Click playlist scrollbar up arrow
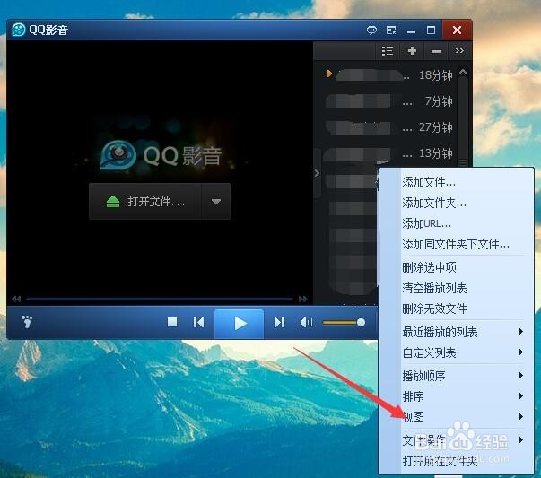The width and height of the screenshot is (541, 478). pyautogui.click(x=463, y=72)
